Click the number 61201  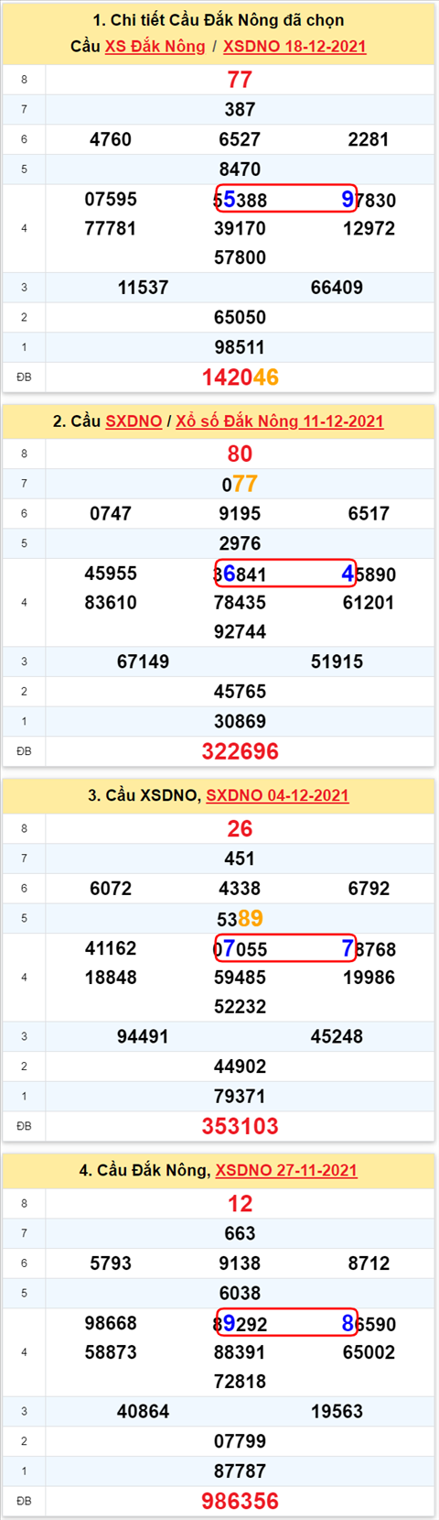pyautogui.click(x=369, y=602)
